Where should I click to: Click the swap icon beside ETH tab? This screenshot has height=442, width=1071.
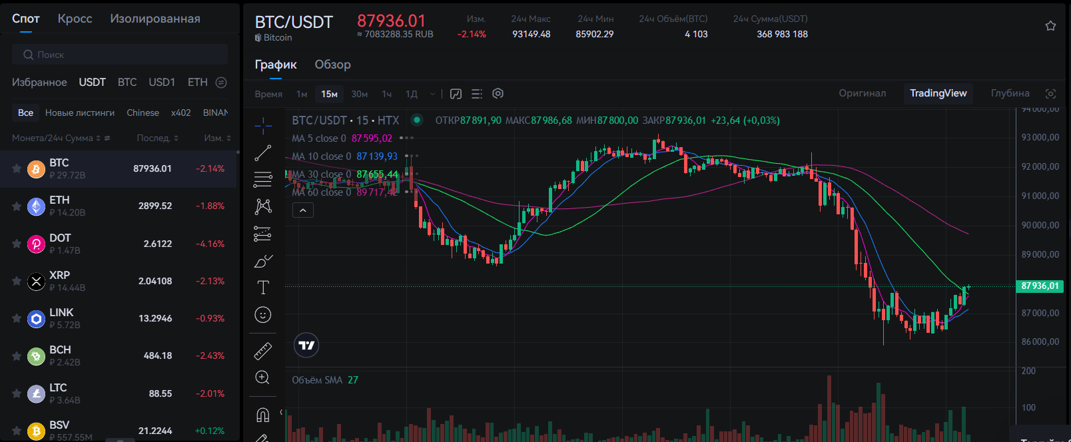pos(221,83)
